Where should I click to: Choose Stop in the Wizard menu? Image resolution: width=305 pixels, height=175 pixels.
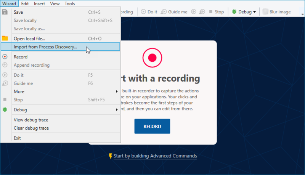(x=60, y=100)
